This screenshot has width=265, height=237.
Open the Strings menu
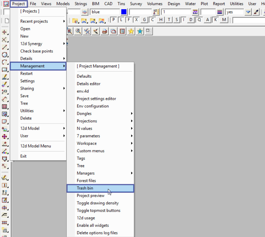tap(81, 4)
